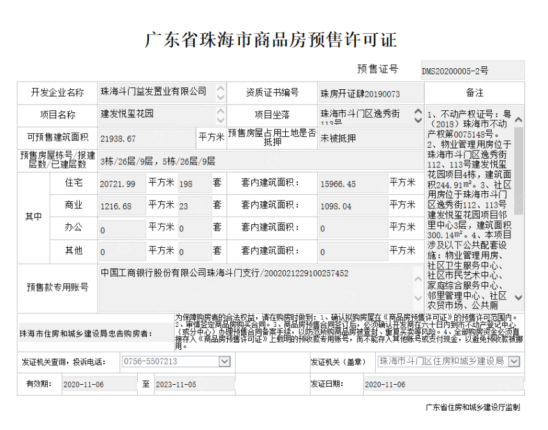Click 备注 scrollbar down arrow
This screenshot has height=430, width=548.
(519, 297)
